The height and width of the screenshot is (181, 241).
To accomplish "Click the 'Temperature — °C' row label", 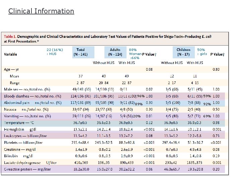I will pyautogui.click(x=19, y=123).
